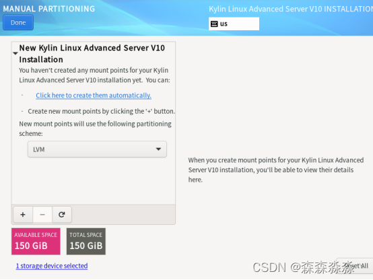The width and height of the screenshot is (373, 280).
Task: Open the us keyboard layout selector
Action: coord(234,24)
